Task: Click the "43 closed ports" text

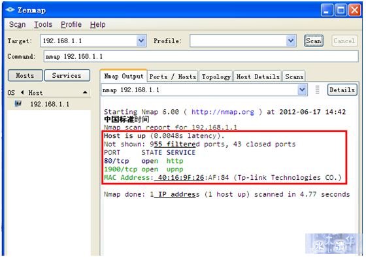Action: pos(264,144)
